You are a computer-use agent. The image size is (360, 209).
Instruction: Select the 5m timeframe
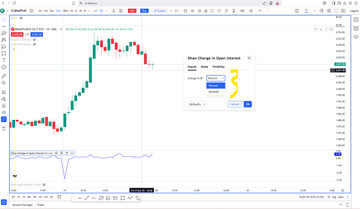click(52, 11)
